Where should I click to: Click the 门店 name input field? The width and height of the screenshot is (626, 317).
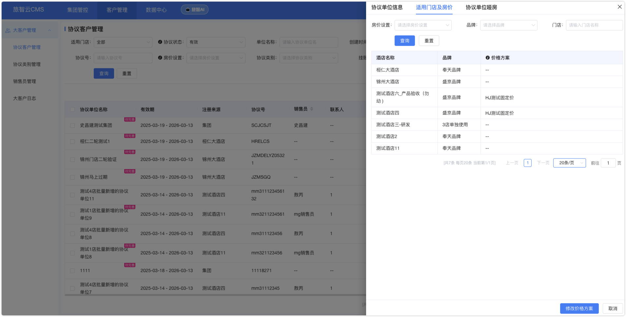click(594, 25)
